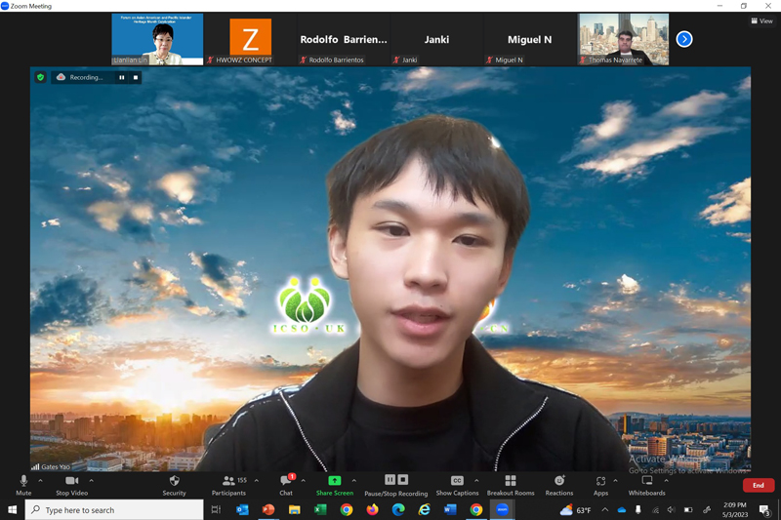
Task: Pause recording from bottom toolbar
Action: coord(390,480)
